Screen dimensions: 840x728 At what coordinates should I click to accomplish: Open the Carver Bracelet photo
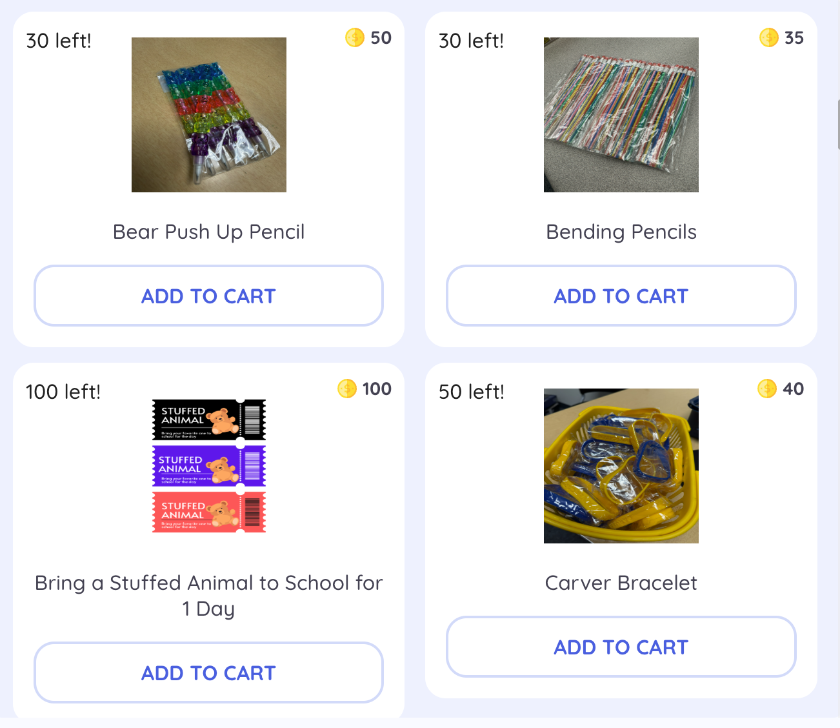621,466
